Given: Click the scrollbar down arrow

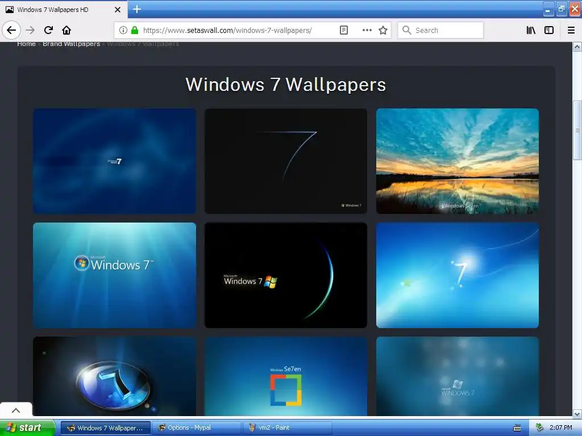Looking at the screenshot, I should click(x=577, y=413).
